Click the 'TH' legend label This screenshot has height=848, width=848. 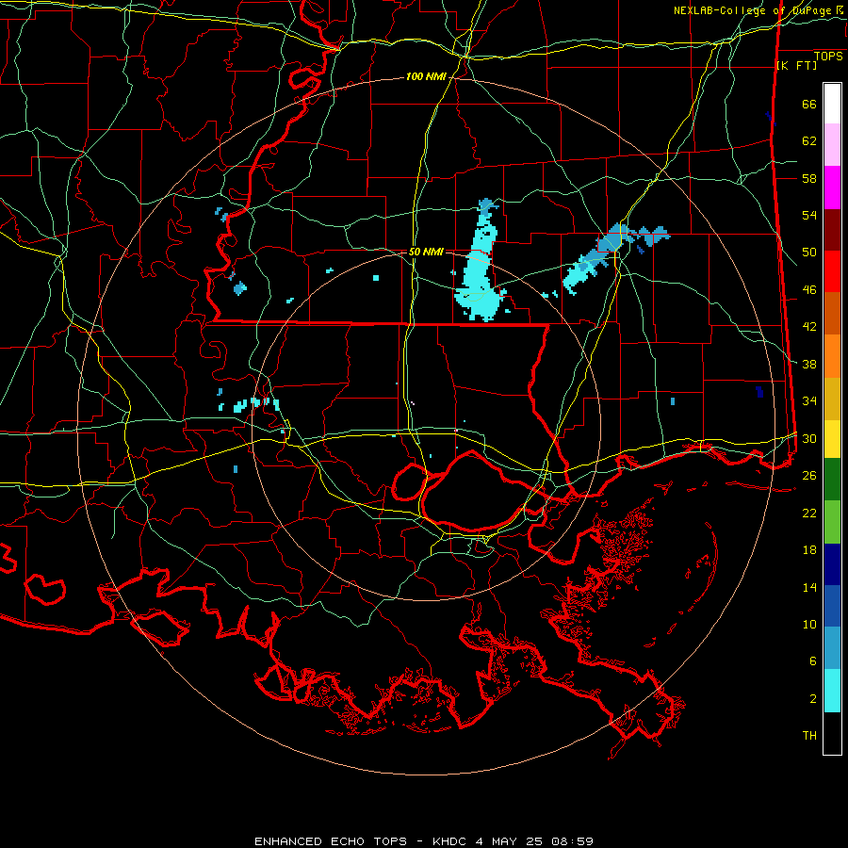pos(809,736)
